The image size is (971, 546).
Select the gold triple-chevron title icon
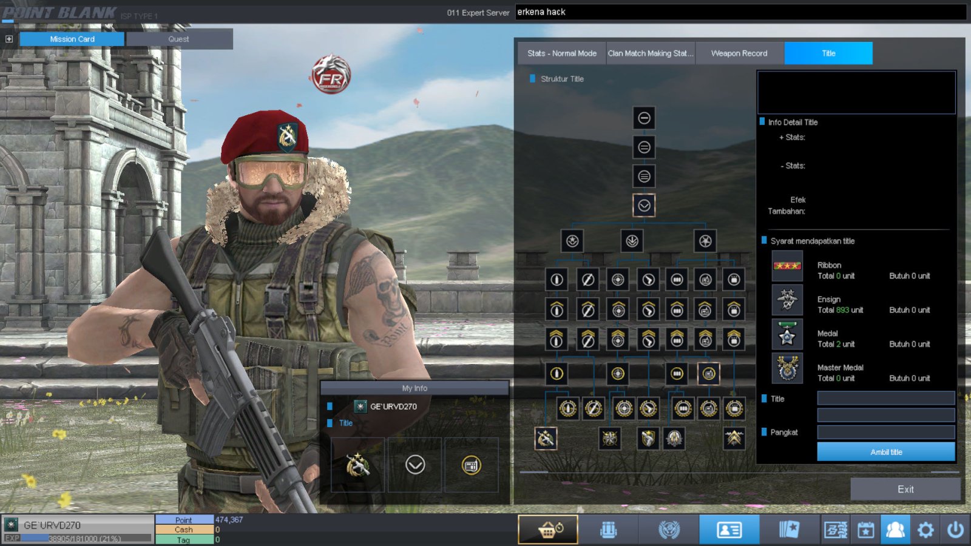coord(734,438)
